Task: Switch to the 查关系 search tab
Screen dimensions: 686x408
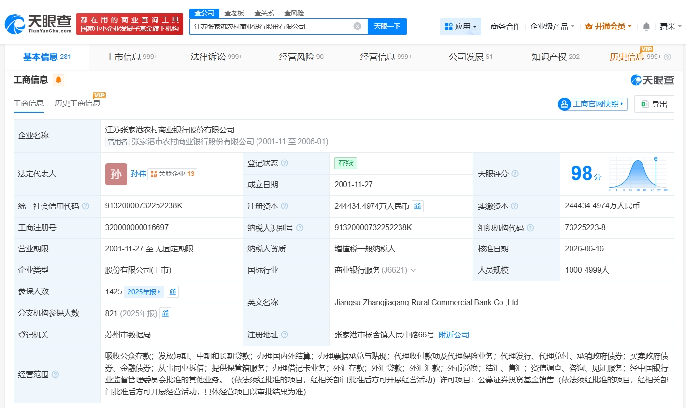Action: coord(264,13)
